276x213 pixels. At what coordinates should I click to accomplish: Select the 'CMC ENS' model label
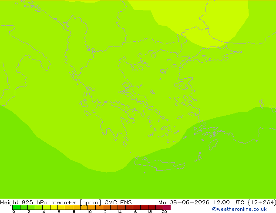[x=118, y=202]
